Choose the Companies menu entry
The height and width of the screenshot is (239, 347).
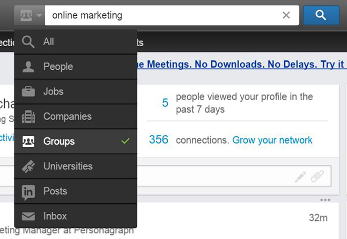click(67, 116)
